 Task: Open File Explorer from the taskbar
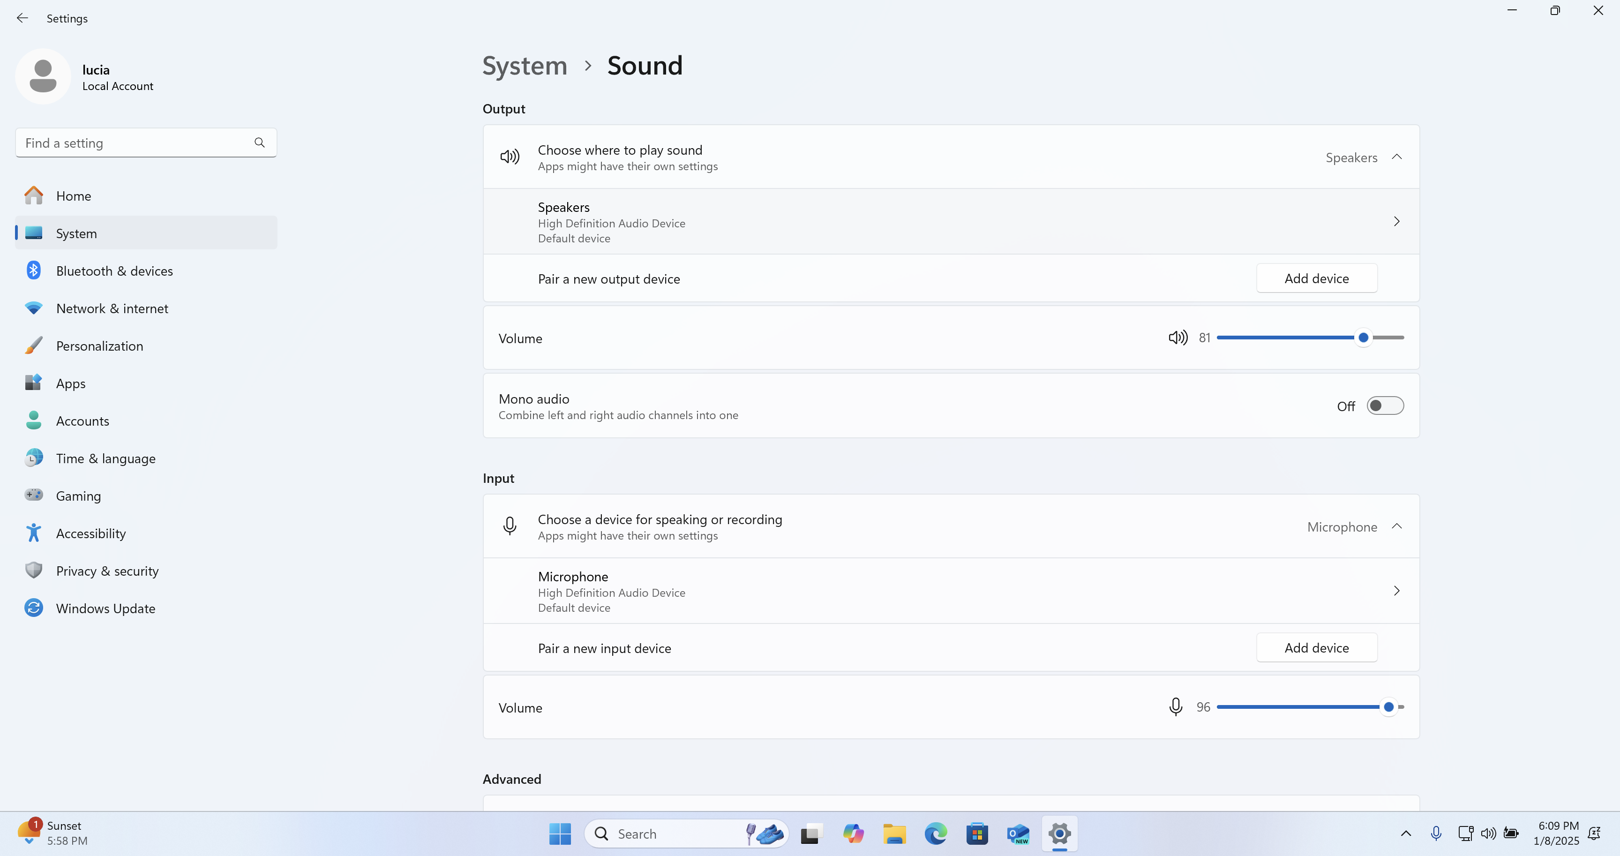click(x=893, y=834)
